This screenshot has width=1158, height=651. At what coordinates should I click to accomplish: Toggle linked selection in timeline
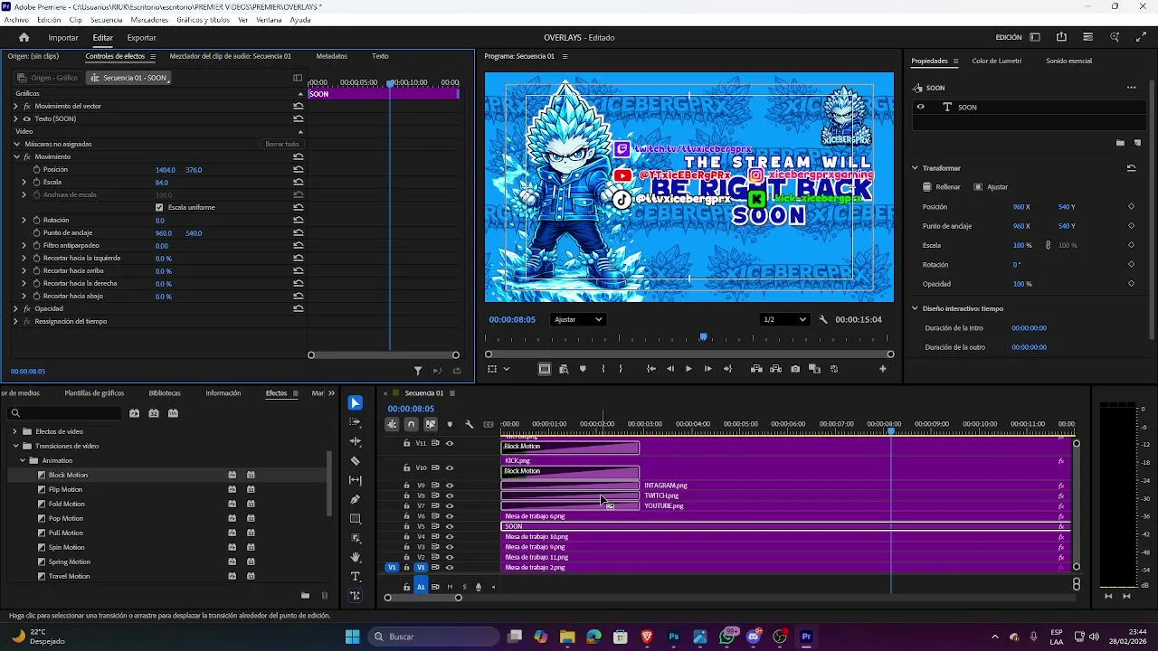point(430,424)
